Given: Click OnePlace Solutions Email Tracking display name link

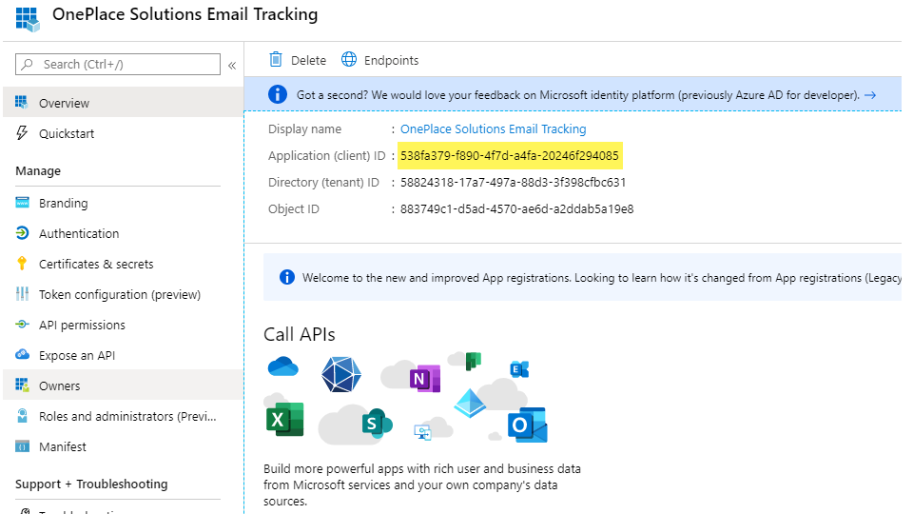Looking at the screenshot, I should (493, 128).
